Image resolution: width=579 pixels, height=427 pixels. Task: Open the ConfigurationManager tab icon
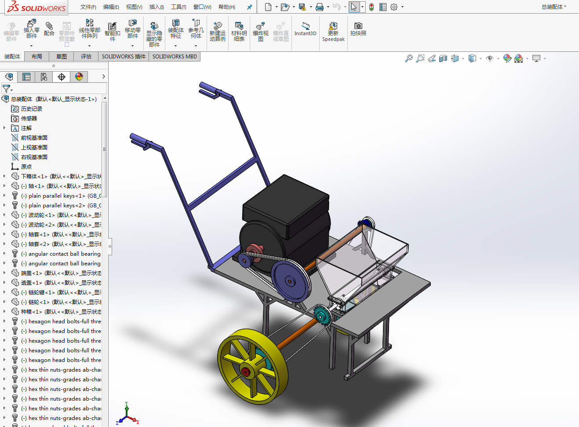pos(44,77)
